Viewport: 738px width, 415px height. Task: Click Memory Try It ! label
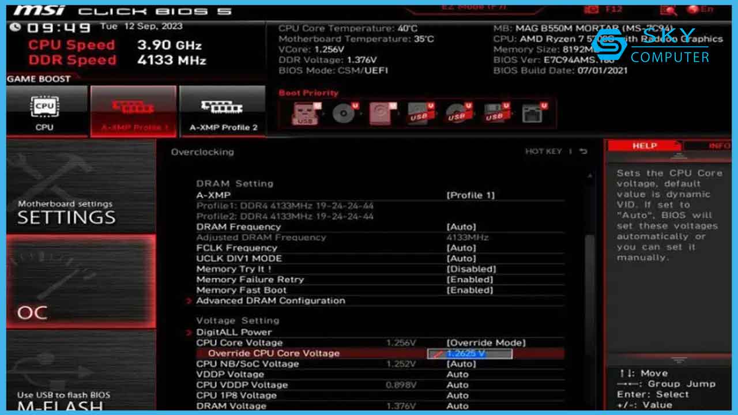point(234,269)
